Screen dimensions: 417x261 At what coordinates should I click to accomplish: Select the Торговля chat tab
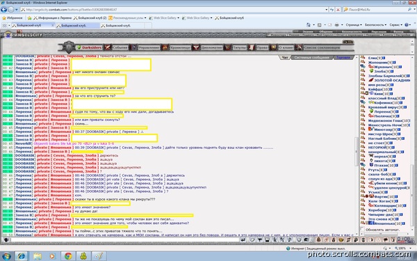click(343, 58)
